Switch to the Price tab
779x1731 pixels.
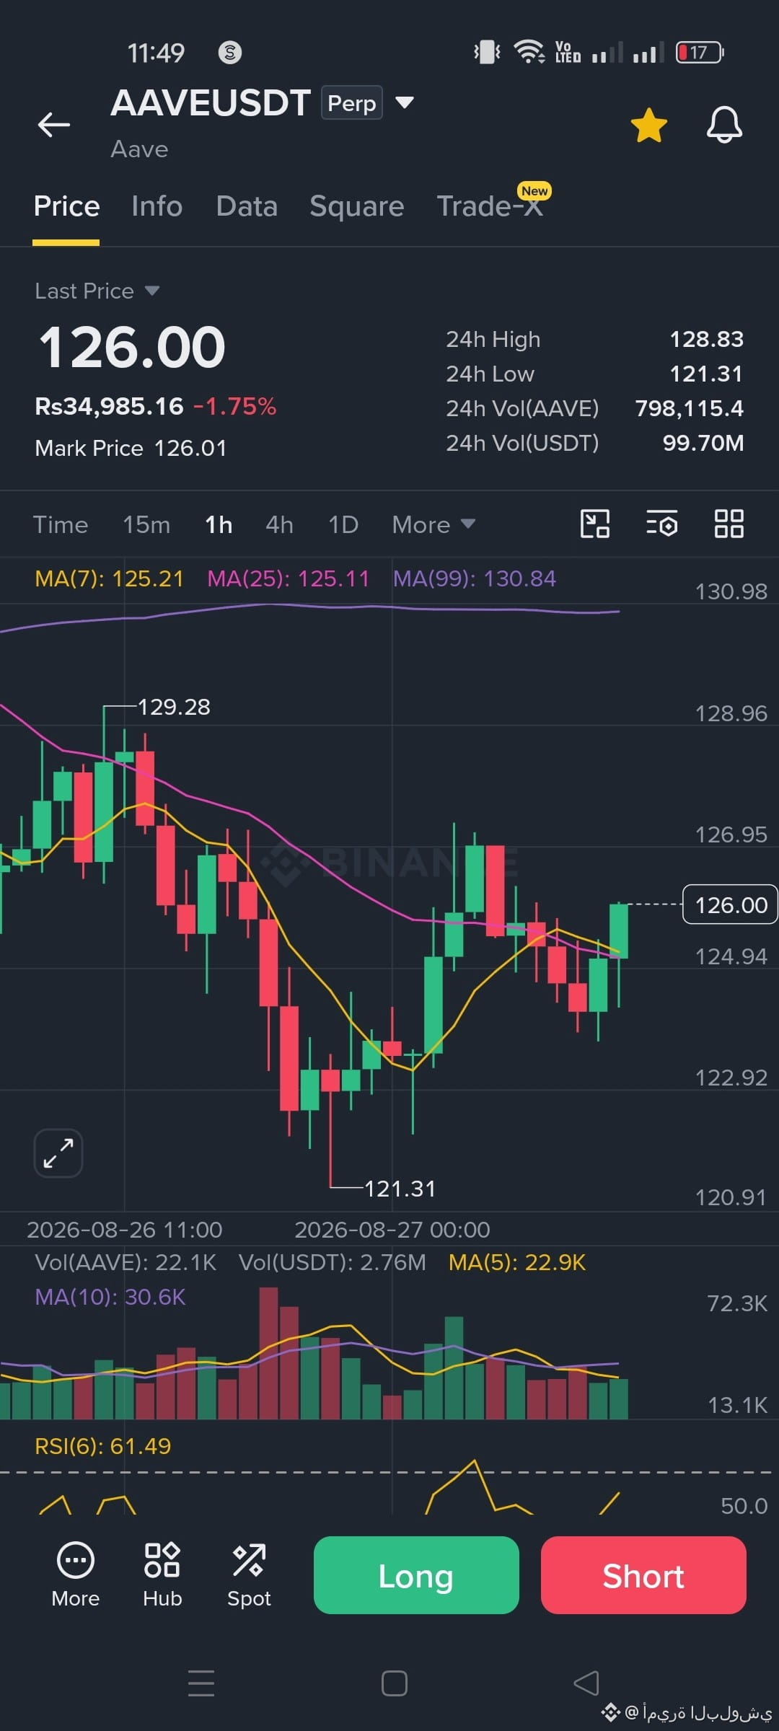coord(66,206)
